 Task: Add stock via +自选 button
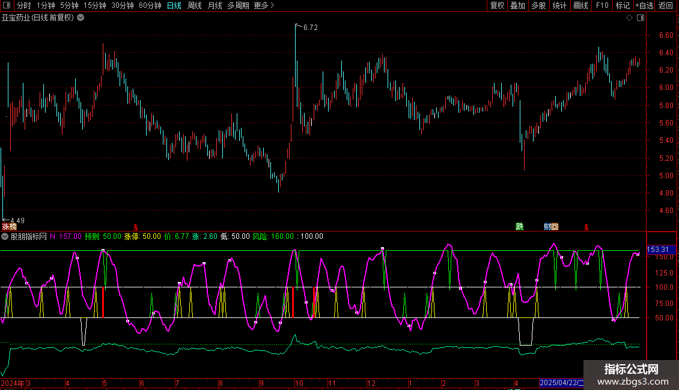(x=644, y=5)
